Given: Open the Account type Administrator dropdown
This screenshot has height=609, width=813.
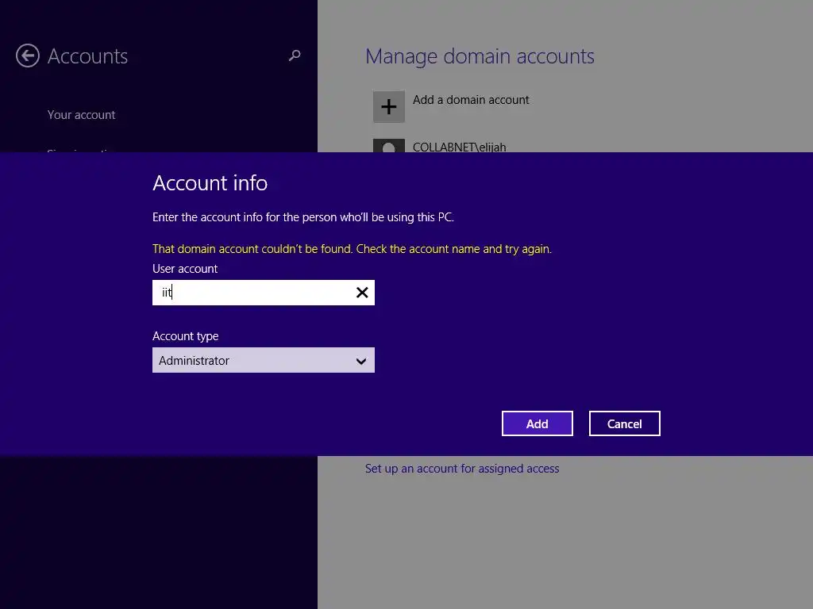Looking at the screenshot, I should [x=264, y=361].
